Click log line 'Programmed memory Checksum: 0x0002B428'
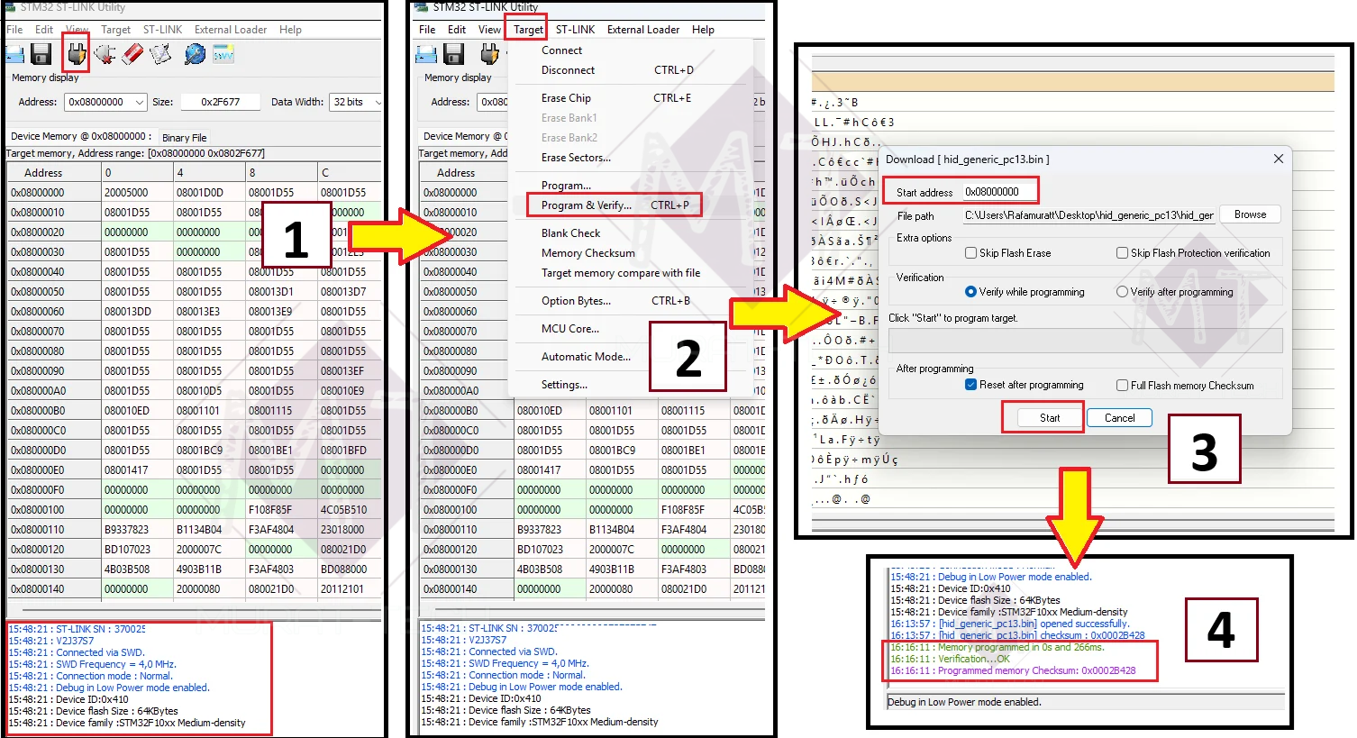Viewport: 1357px width, 738px height. point(1013,670)
